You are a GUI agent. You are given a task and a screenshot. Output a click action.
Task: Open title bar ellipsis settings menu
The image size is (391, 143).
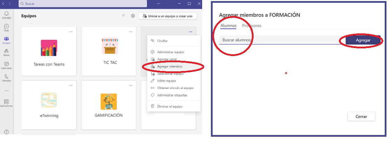point(158,3)
